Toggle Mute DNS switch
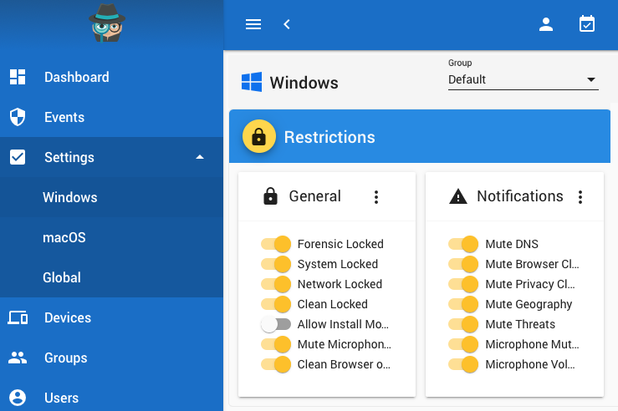Screen dimensions: 618x411 point(463,244)
